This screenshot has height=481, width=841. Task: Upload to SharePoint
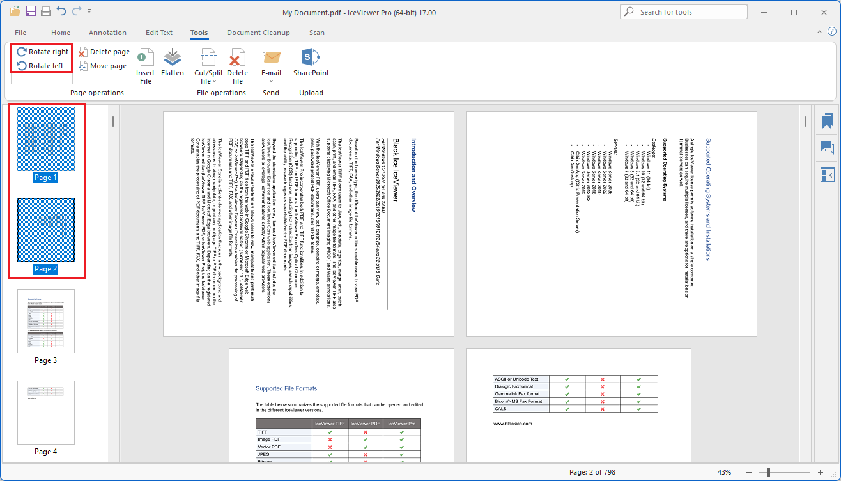pos(311,62)
